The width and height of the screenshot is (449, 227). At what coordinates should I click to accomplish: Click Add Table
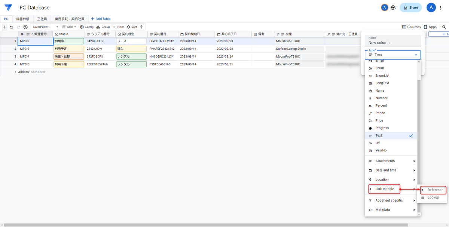click(x=101, y=19)
